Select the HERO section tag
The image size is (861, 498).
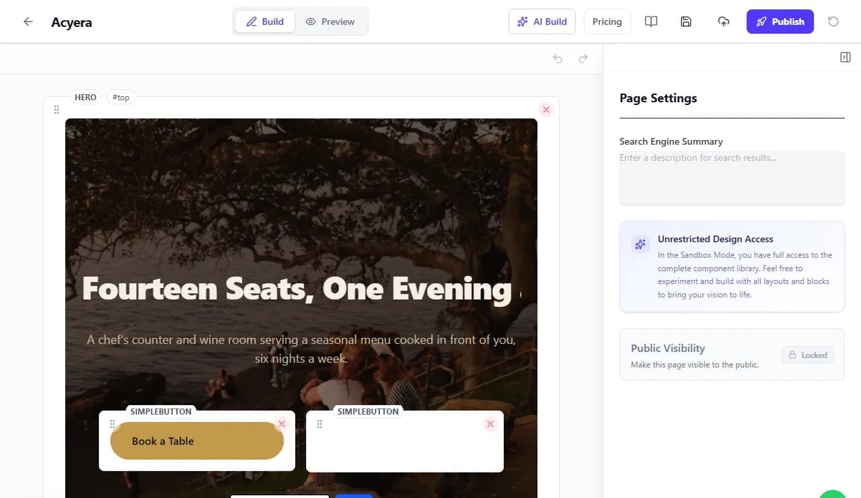85,97
